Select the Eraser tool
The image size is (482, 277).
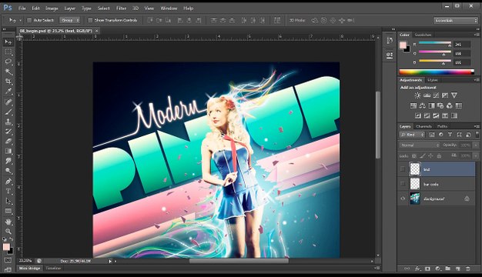coord(8,142)
